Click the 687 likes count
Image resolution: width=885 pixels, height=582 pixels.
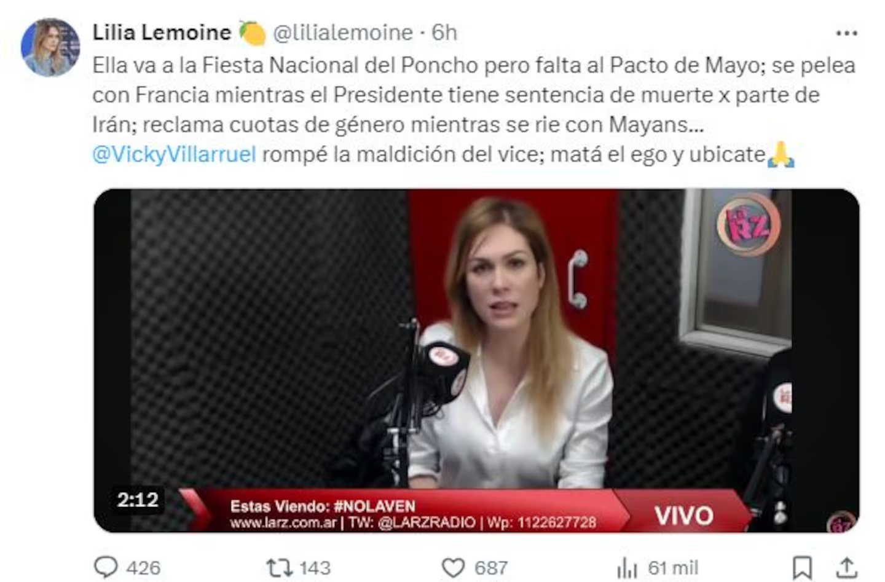point(491,568)
